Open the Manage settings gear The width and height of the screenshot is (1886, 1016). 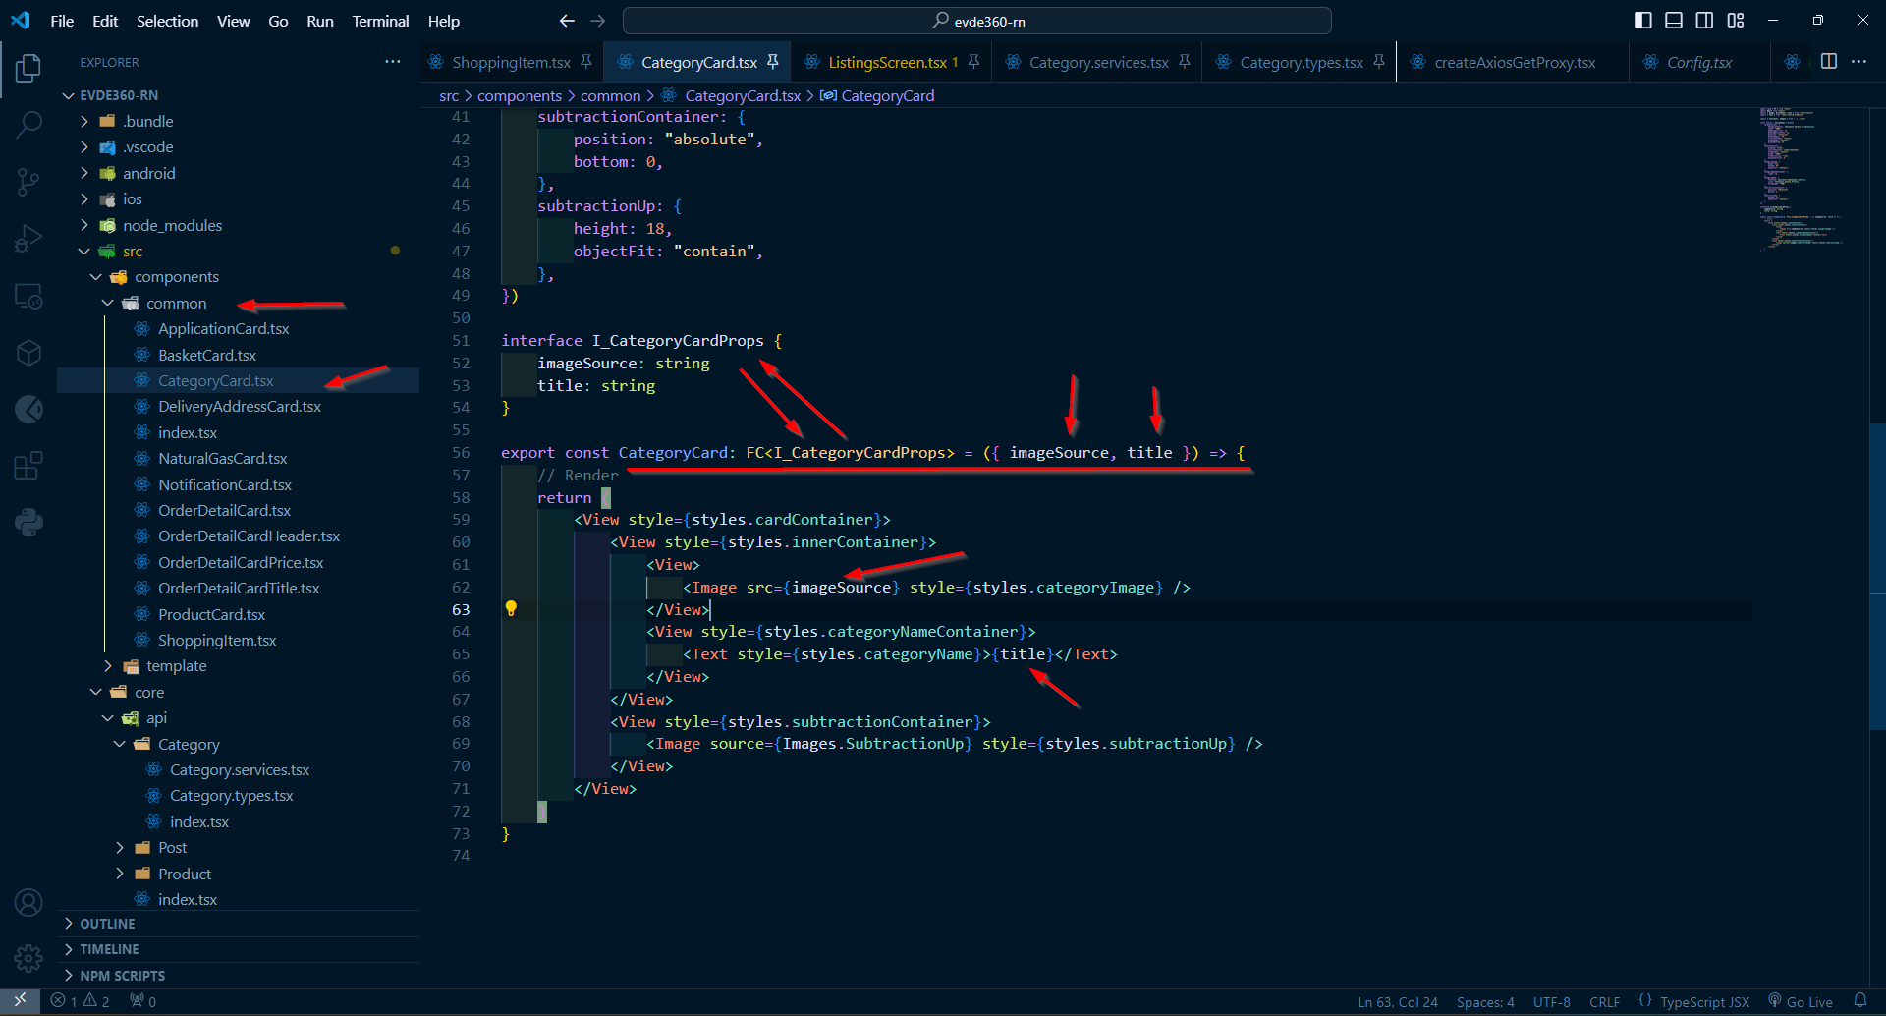point(28,957)
